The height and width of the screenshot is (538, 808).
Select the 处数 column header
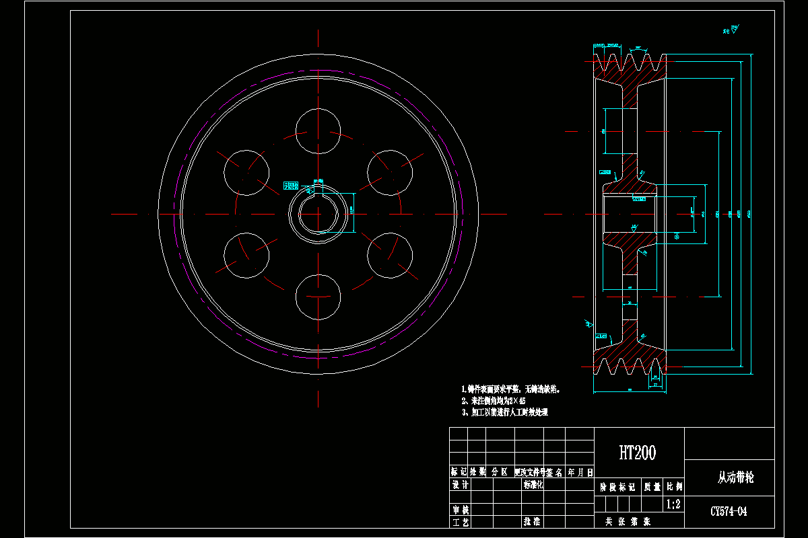click(477, 472)
